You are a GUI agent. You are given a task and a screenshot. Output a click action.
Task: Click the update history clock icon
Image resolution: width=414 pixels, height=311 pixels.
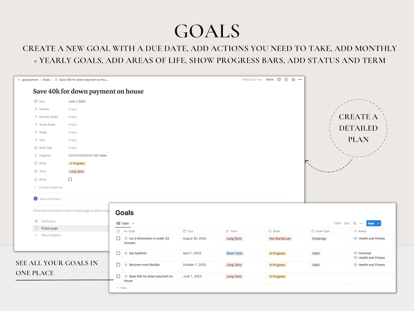(x=286, y=79)
